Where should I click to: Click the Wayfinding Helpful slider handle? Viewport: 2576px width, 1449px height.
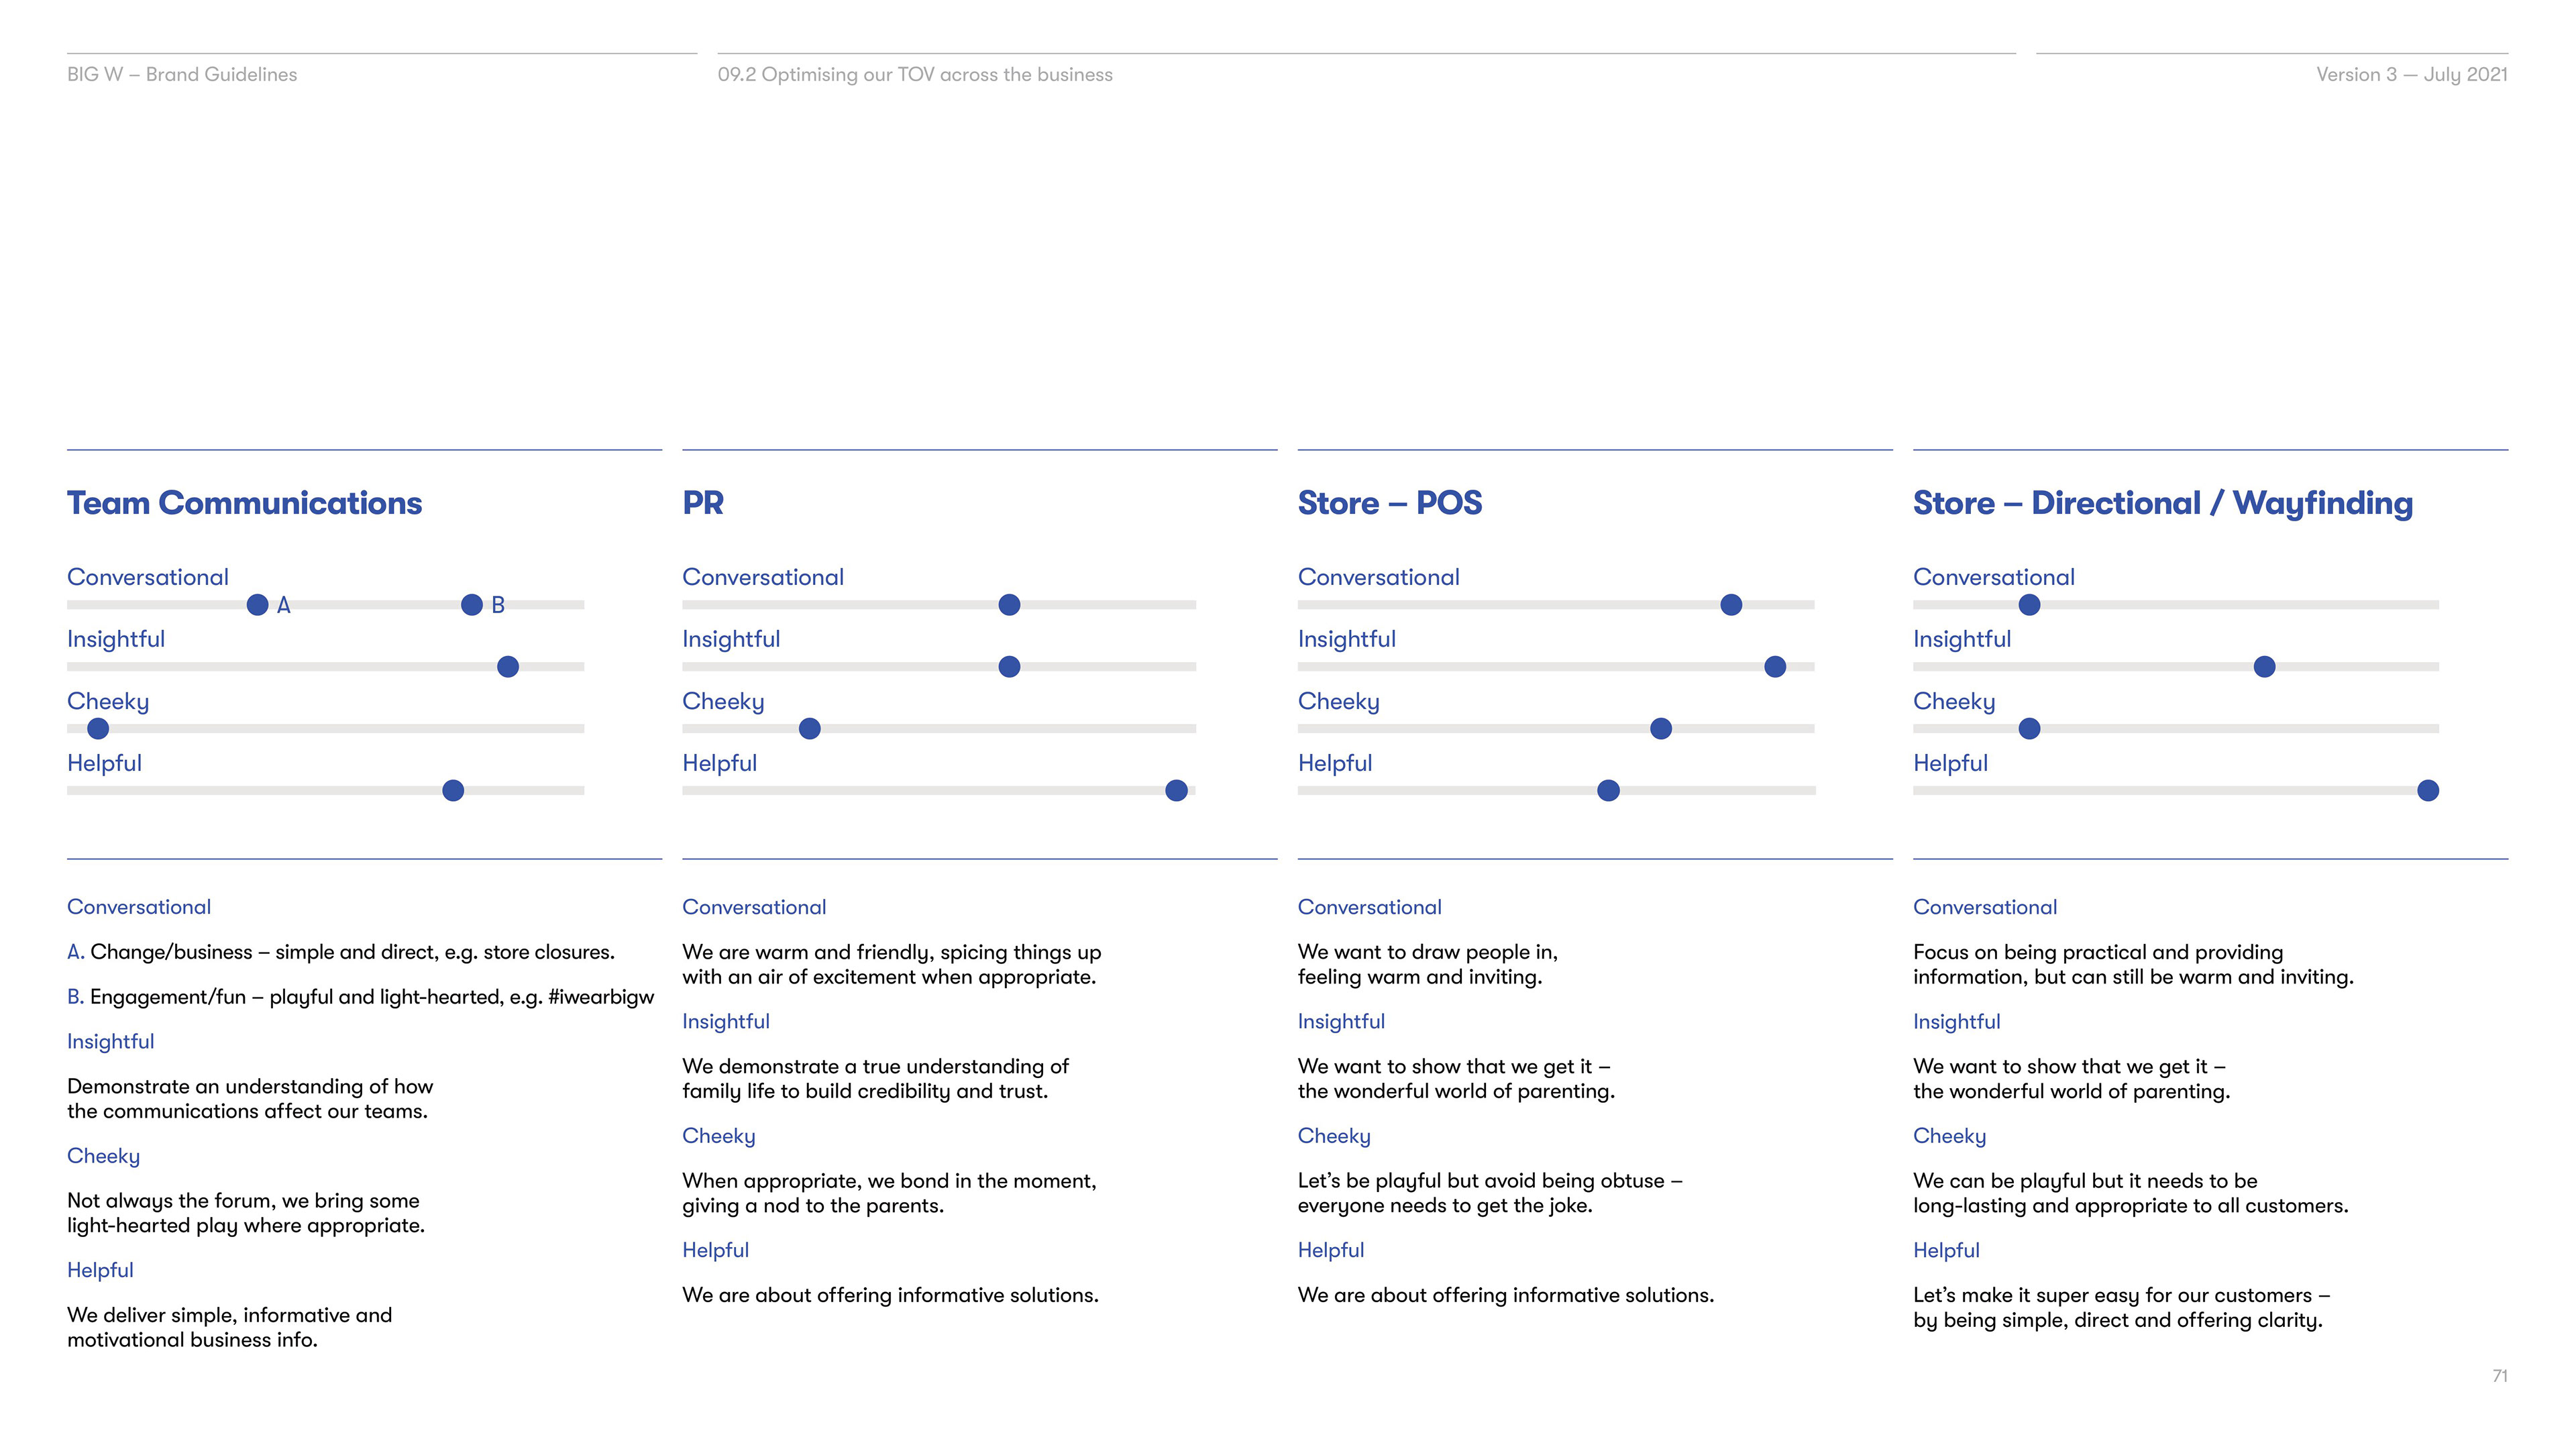click(x=2428, y=791)
